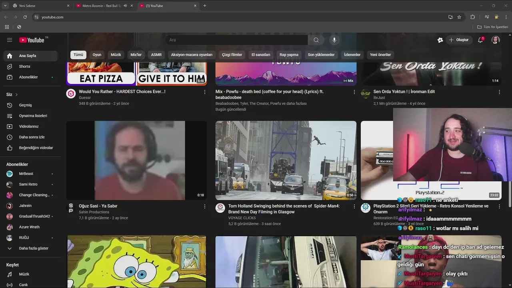
Task: Open options for Oğuz Sasi video
Action: pyautogui.click(x=205, y=206)
